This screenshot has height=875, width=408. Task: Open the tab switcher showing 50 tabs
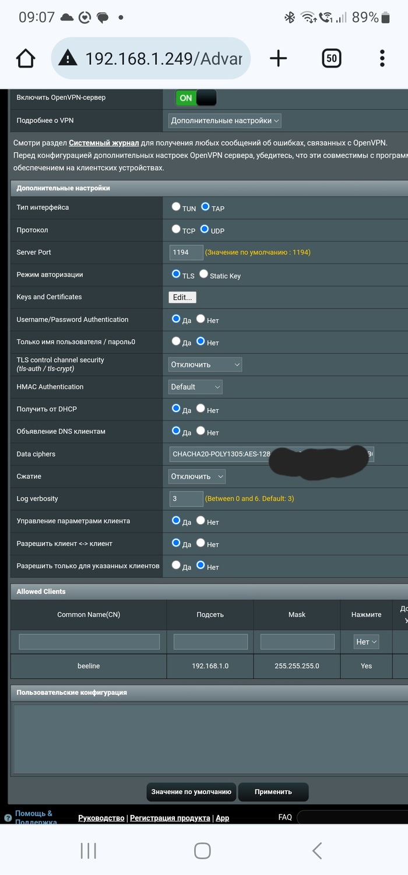(x=331, y=58)
